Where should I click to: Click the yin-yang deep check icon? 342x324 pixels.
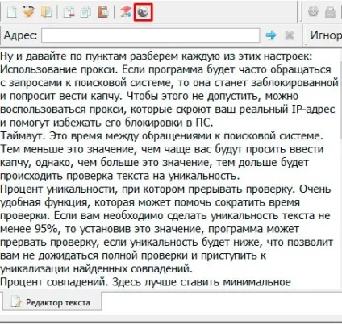coord(143,12)
